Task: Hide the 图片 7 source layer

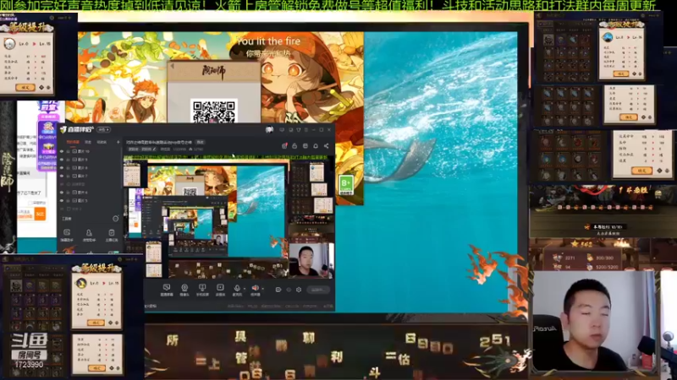Action: 62,176
